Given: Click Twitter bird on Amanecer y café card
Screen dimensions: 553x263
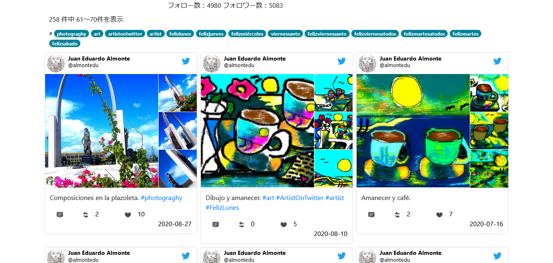Looking at the screenshot, I should [x=497, y=61].
